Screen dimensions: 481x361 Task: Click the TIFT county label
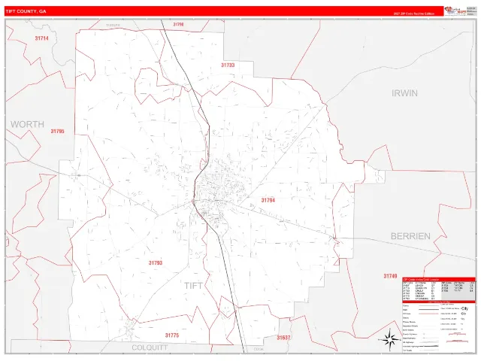193,286
